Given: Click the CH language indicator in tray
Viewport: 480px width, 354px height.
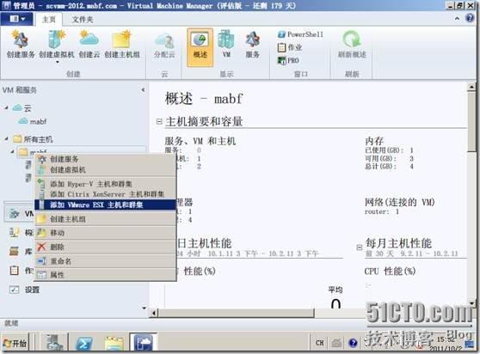Looking at the screenshot, I should (x=320, y=343).
